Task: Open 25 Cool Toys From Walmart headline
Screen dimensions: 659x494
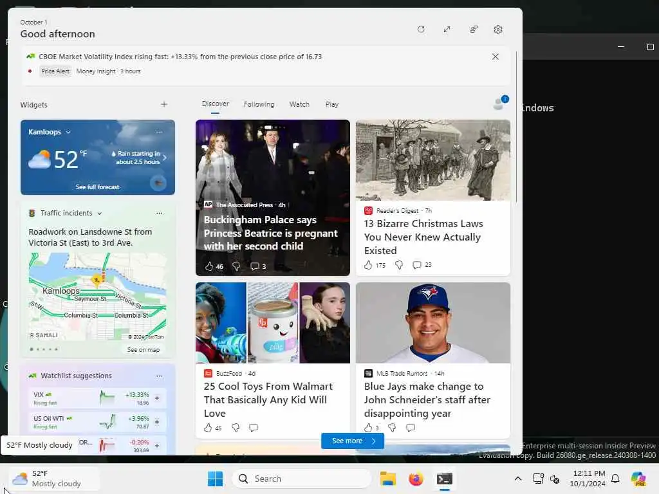Action: (x=268, y=399)
